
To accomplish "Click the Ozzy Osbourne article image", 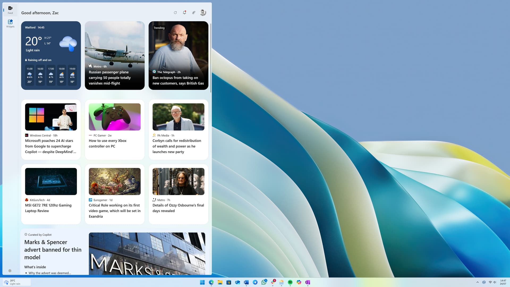I will coord(178,181).
